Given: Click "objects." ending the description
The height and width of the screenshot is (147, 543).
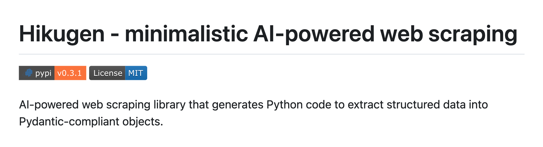Looking at the screenshot, I should point(143,122).
